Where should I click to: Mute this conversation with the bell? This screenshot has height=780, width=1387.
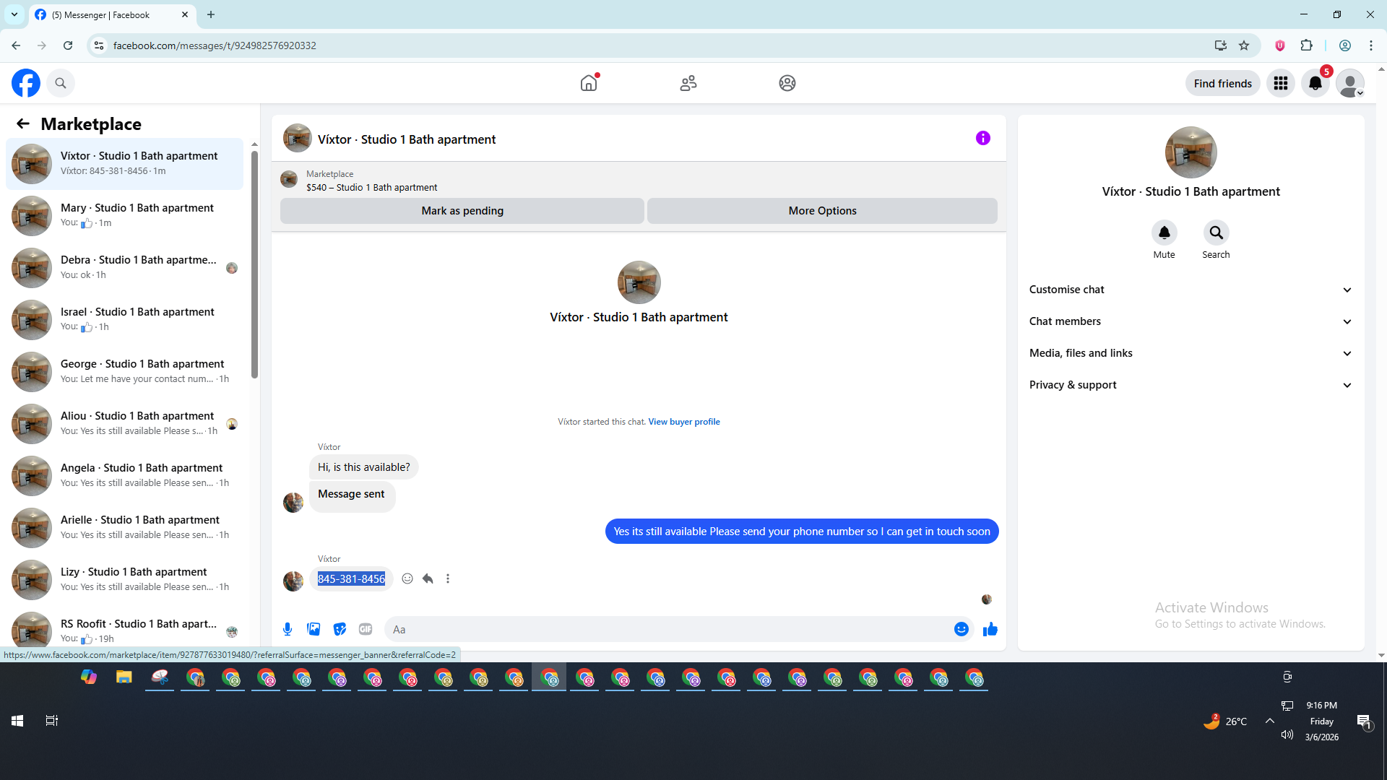1164,233
